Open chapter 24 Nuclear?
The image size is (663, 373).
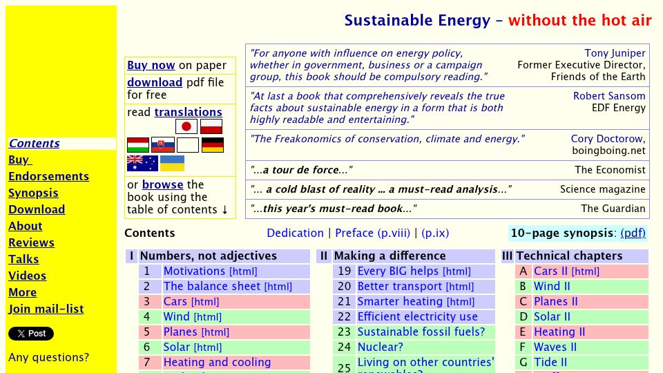click(381, 347)
